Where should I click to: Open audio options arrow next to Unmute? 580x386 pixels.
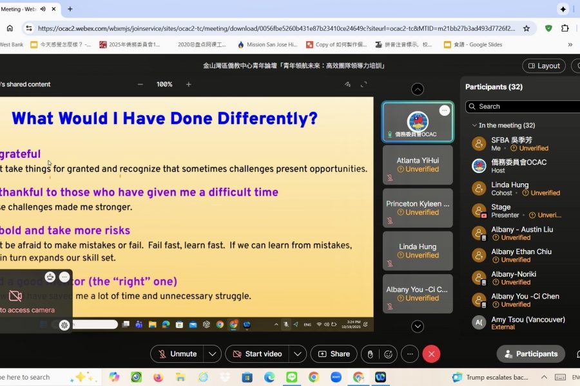(212, 354)
